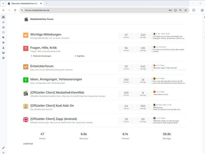
Task: Open [Offizieller Client] MediathekViewWeb category
Action: (57, 93)
